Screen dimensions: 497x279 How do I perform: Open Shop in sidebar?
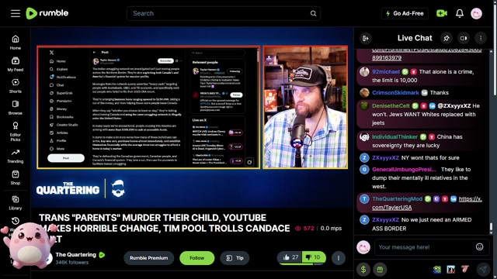tap(16, 177)
